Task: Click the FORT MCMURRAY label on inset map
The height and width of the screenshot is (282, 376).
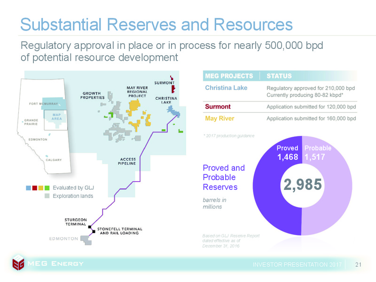Action: point(43,104)
